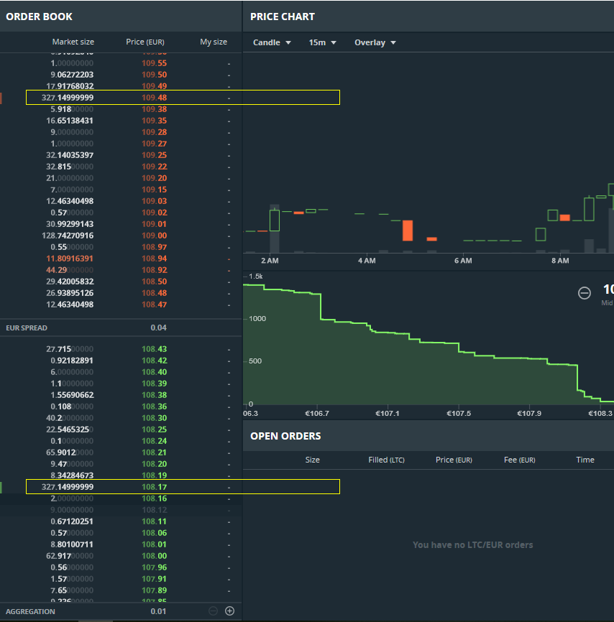Click the PRICE CHART panel title

[283, 17]
